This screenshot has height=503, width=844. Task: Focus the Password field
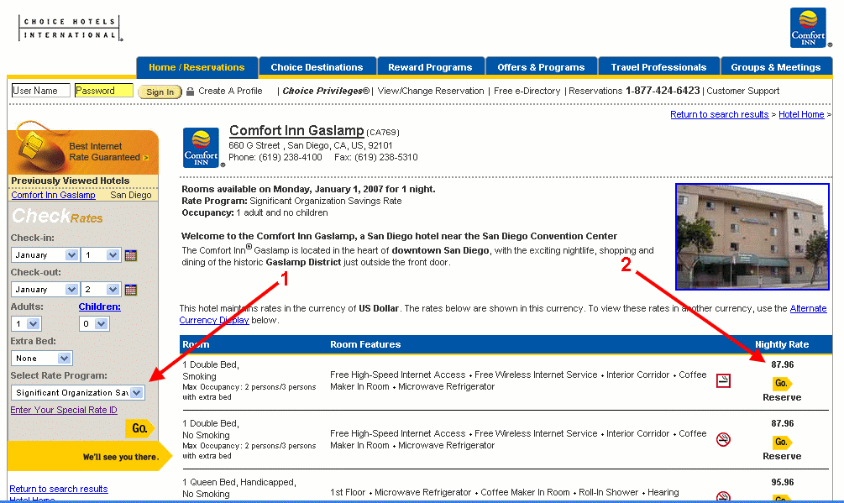[104, 91]
